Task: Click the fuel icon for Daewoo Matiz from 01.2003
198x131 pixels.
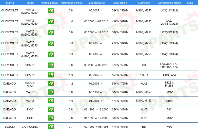Action: pos(51,101)
